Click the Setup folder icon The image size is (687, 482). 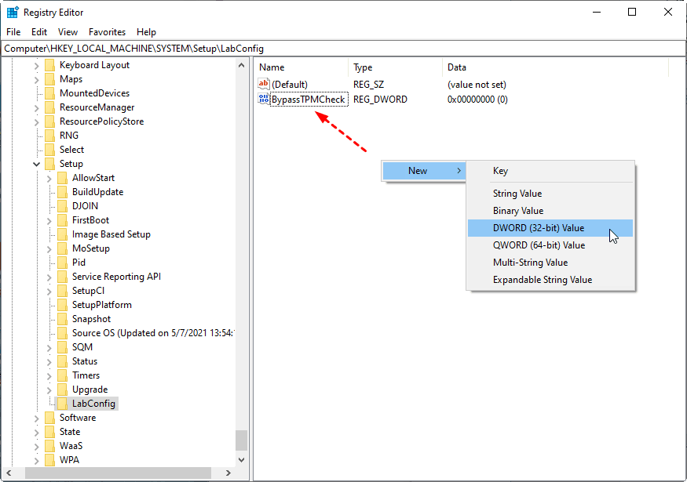click(50, 164)
